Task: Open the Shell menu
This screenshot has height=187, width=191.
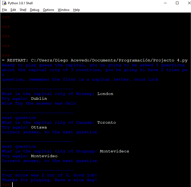Action: [x=23, y=10]
